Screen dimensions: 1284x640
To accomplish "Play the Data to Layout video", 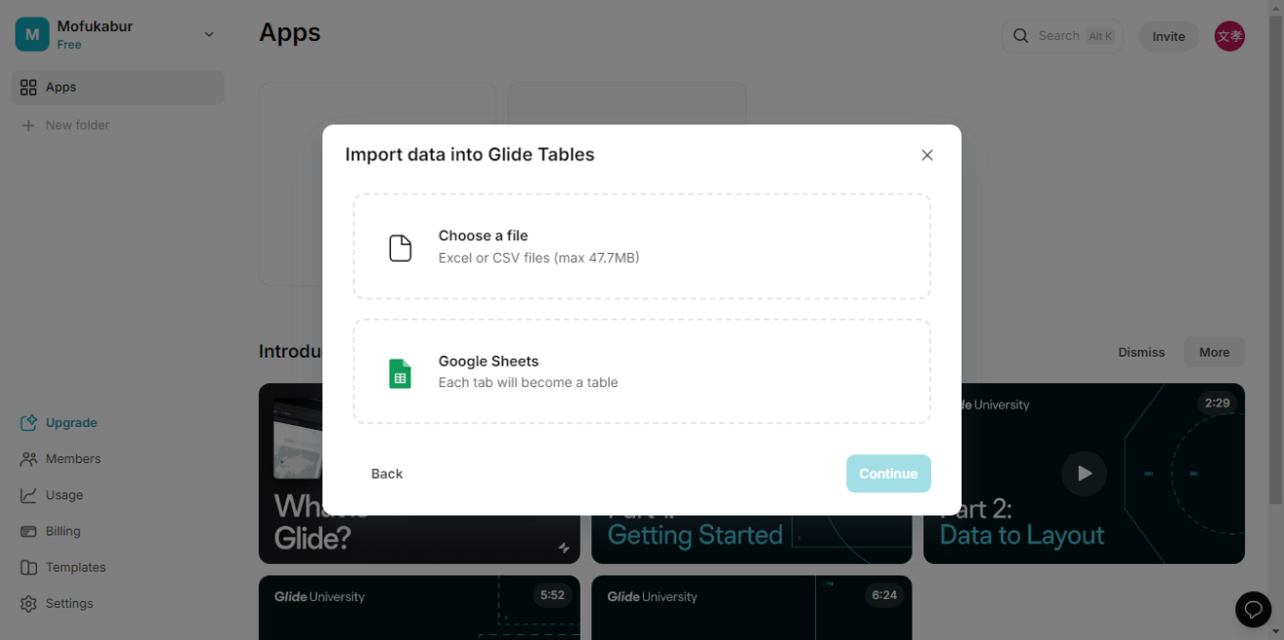I will coord(1085,474).
